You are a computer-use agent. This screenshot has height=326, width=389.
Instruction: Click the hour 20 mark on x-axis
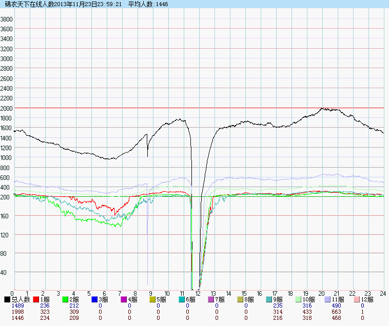(322, 293)
